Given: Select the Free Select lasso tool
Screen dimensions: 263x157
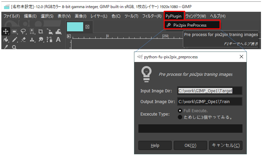Looking at the screenshot, I should tap(23, 31).
